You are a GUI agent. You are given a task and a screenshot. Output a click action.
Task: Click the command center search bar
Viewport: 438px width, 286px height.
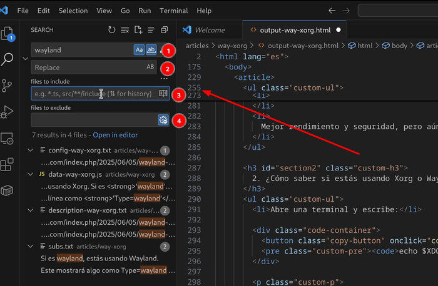point(398,11)
